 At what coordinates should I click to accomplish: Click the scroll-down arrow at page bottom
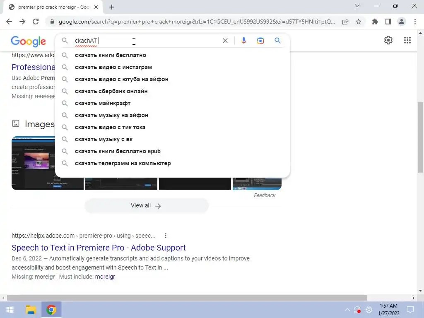pos(420,291)
